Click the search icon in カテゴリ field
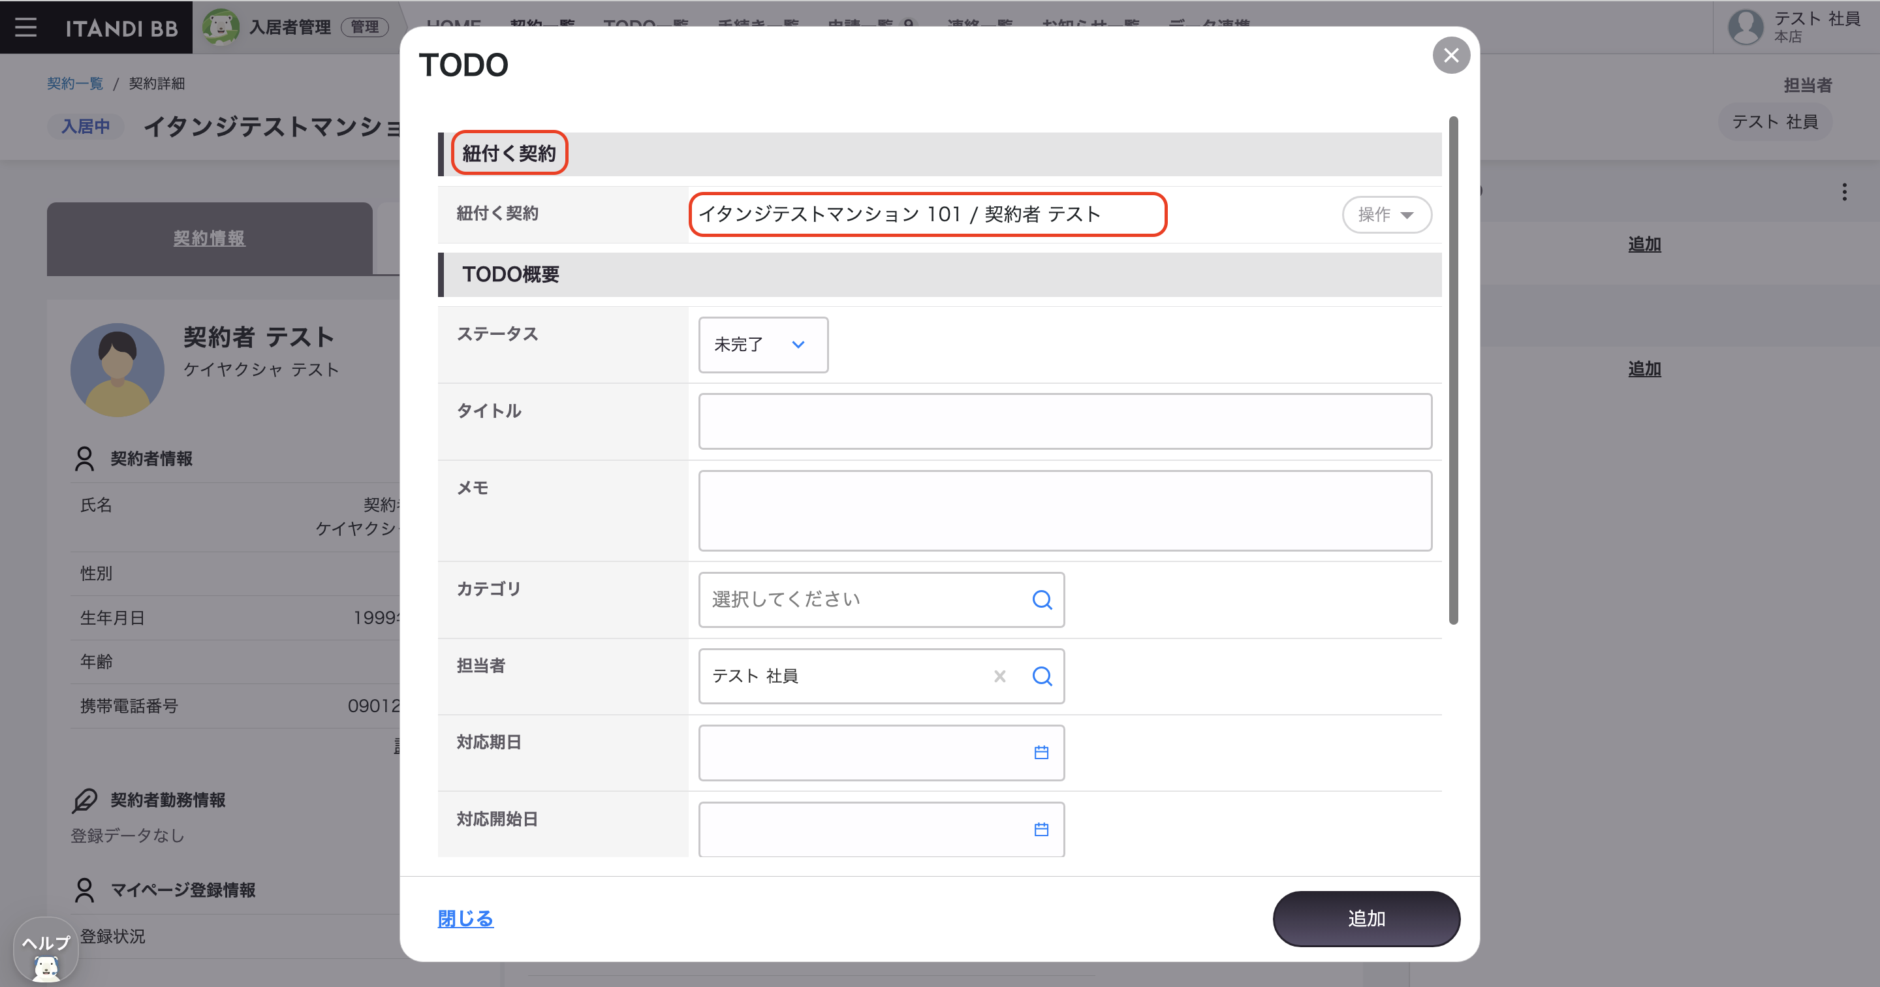Viewport: 1880px width, 987px height. pyautogui.click(x=1042, y=600)
